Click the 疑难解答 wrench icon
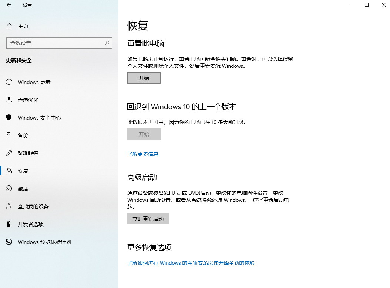Image resolution: width=390 pixels, height=288 pixels. (x=9, y=153)
